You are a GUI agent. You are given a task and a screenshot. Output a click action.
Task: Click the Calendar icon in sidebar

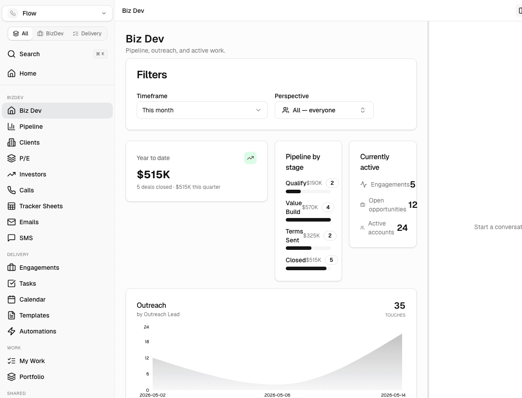(x=12, y=299)
